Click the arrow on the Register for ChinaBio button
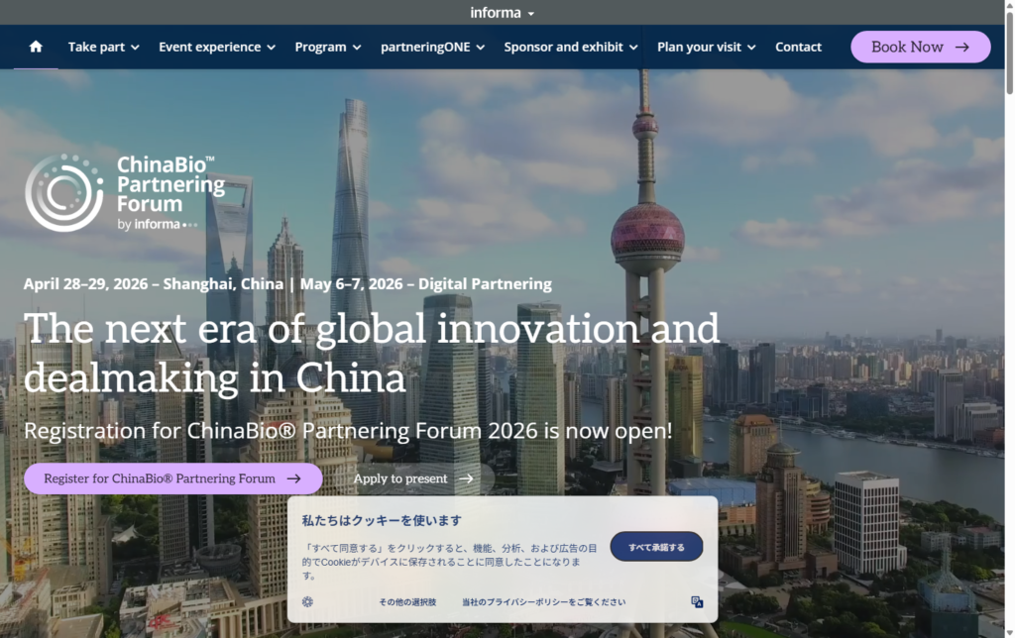Image resolution: width=1015 pixels, height=638 pixels. point(293,478)
